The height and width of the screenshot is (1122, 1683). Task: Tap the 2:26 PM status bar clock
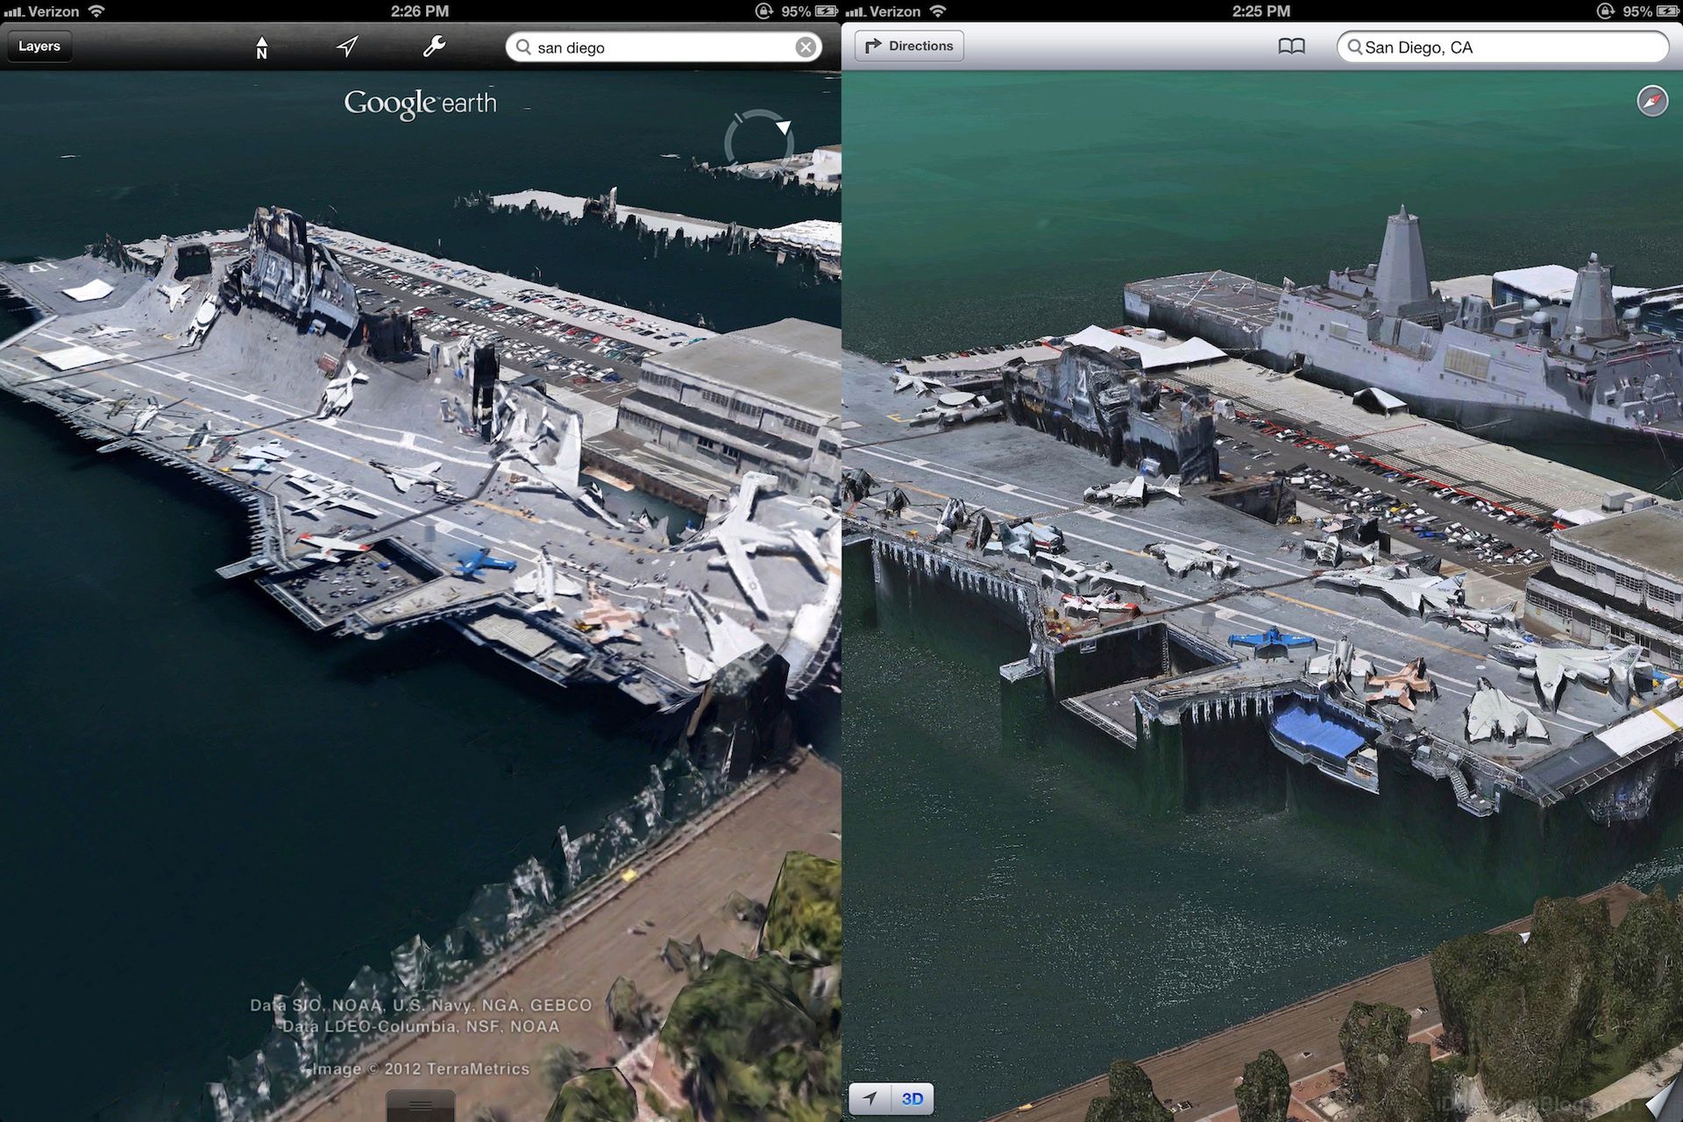(x=420, y=11)
